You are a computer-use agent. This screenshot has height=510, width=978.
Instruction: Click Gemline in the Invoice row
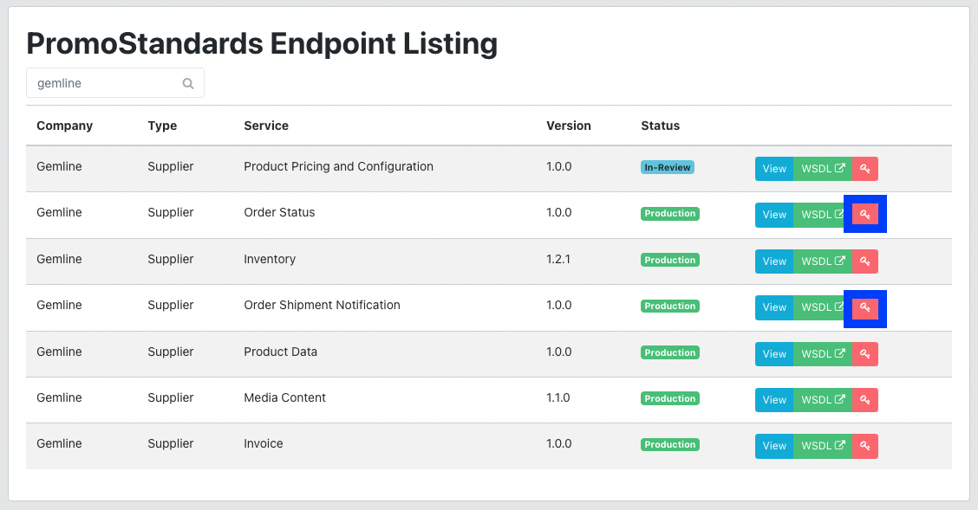pos(59,444)
